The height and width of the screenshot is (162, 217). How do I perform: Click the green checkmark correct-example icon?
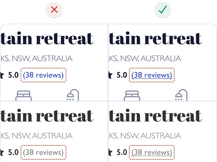pos(163,10)
